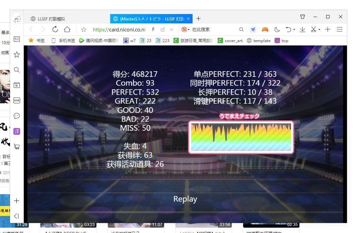357x233 pixels.
Task: Toggle night mode moon icon
Action: 277,29
